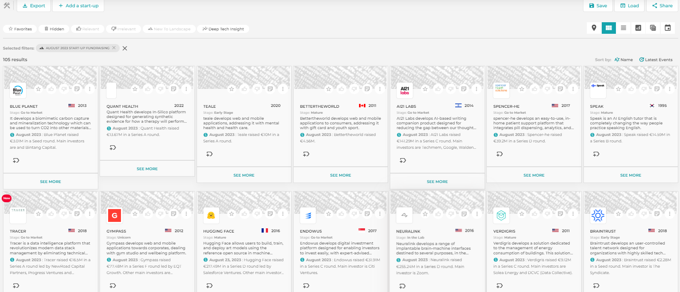The width and height of the screenshot is (680, 292).
Task: Add a tag to Teale
Action: (x=209, y=154)
